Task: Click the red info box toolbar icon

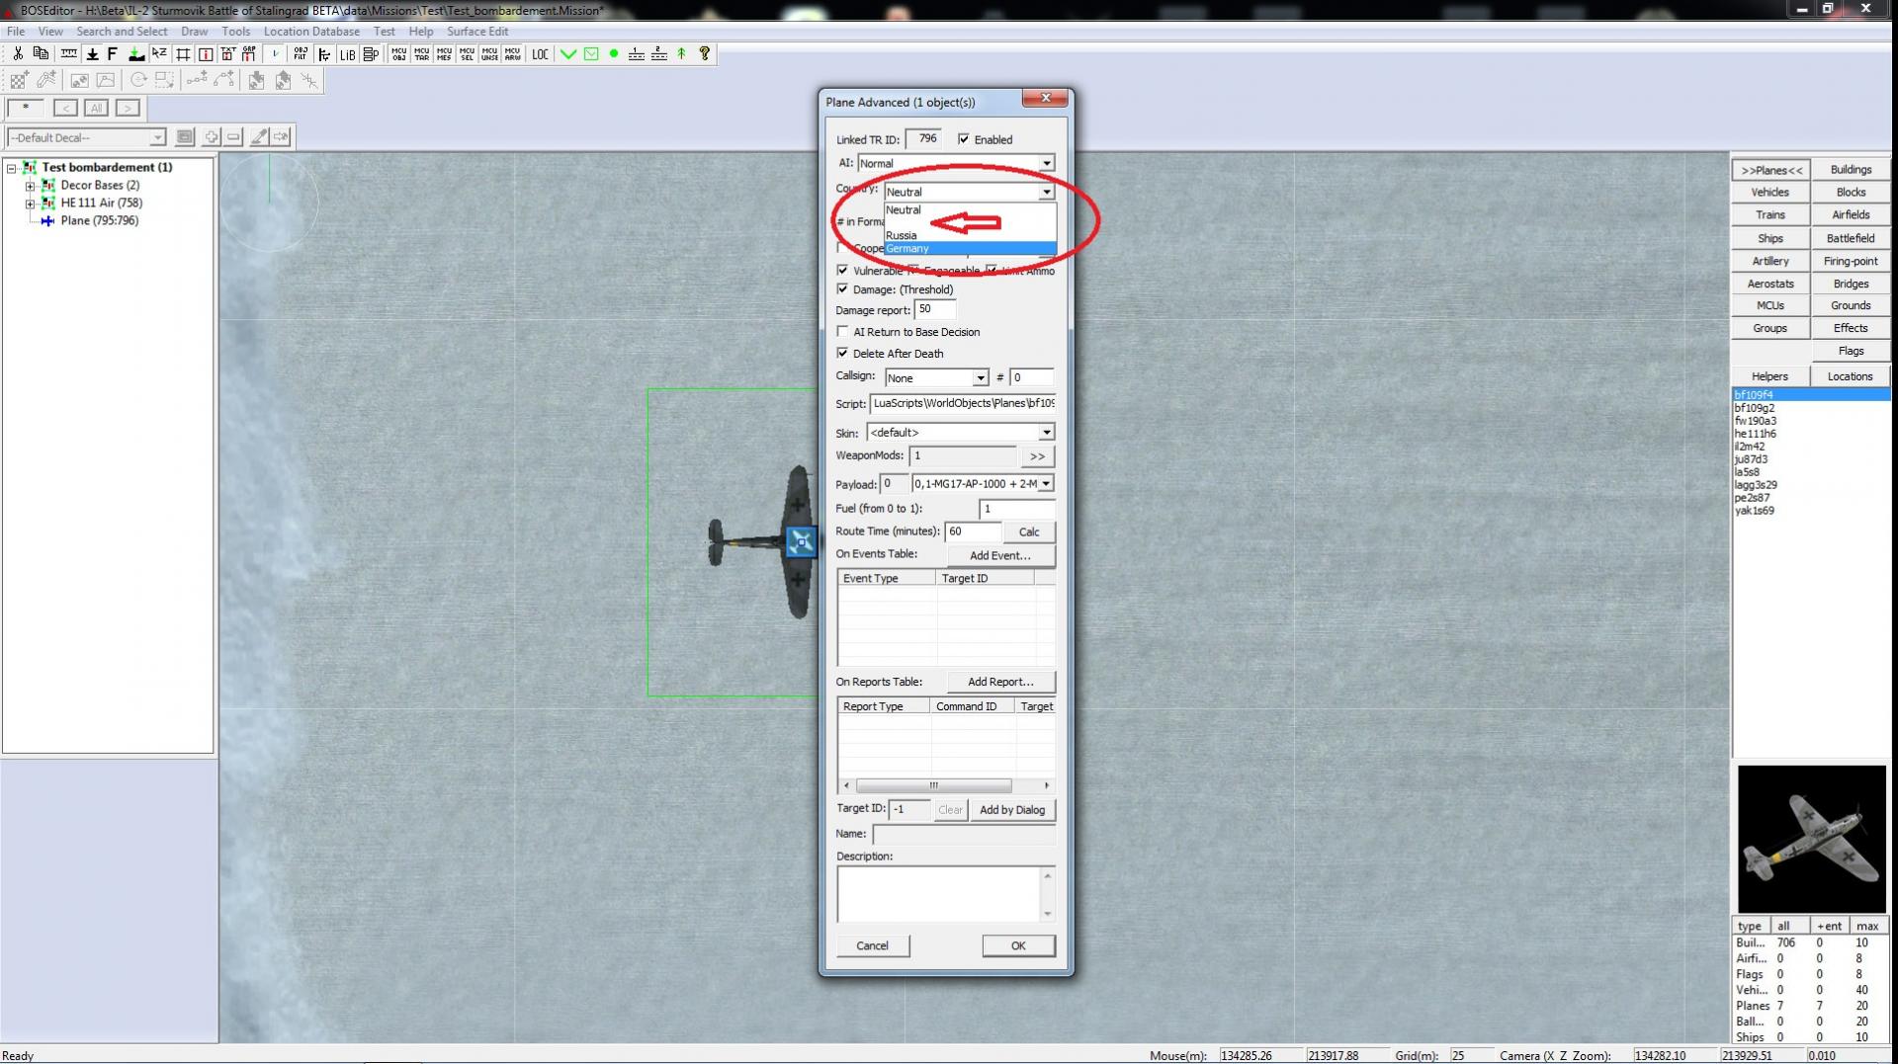Action: (x=206, y=54)
